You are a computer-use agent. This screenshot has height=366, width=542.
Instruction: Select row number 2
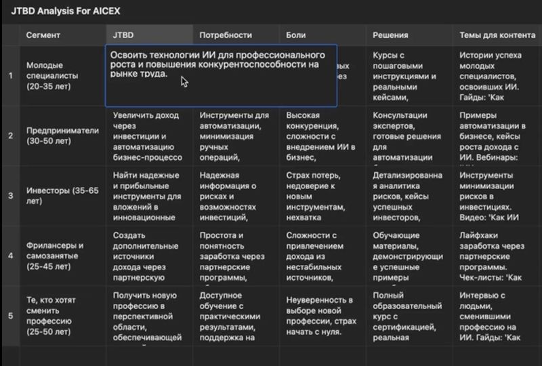tap(11, 136)
